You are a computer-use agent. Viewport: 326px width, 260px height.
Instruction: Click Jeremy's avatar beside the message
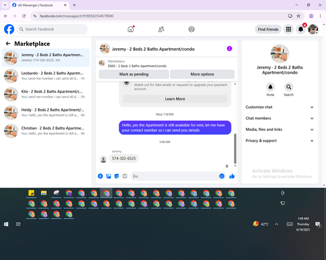[x=104, y=160]
